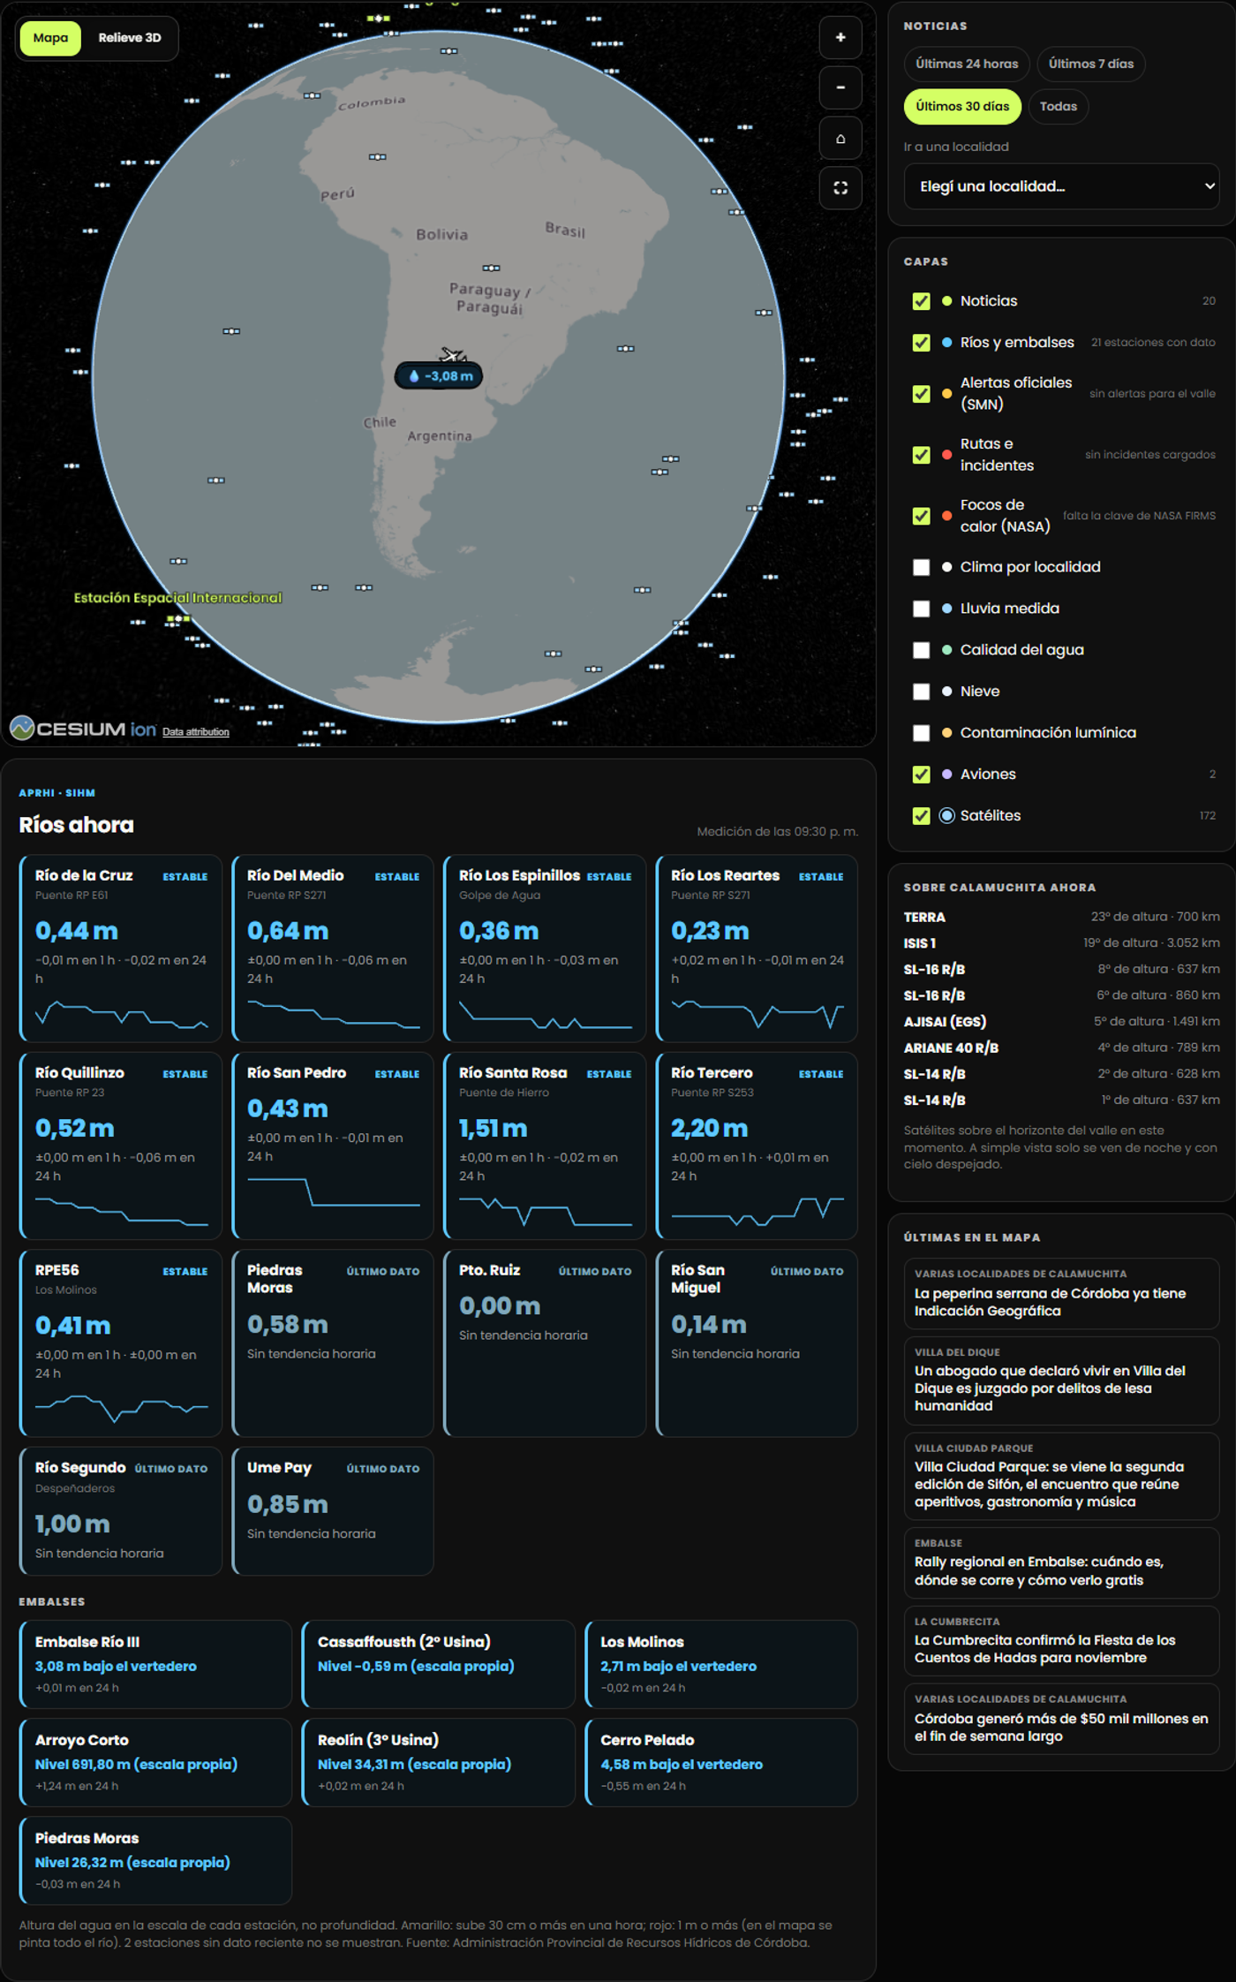The height and width of the screenshot is (1982, 1236).
Task: Click 'Nivel 26,32 m (escala propia)' text
Action: click(x=132, y=1863)
